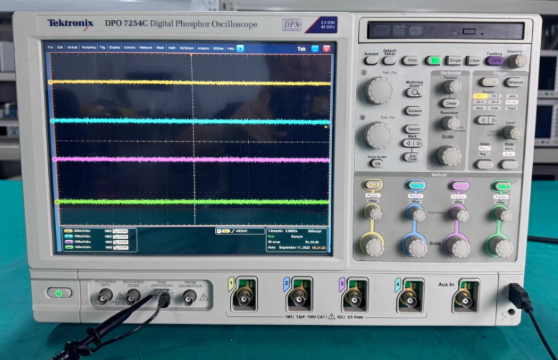
Task: Toggle the purple DPX FastAcq button
Action: click(495, 61)
